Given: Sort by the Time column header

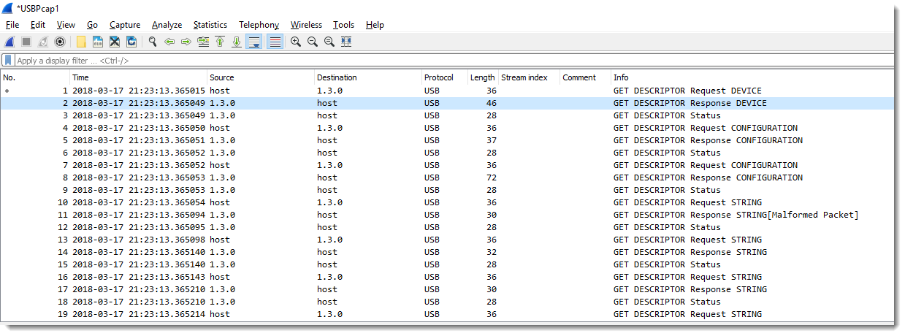Looking at the screenshot, I should [139, 77].
